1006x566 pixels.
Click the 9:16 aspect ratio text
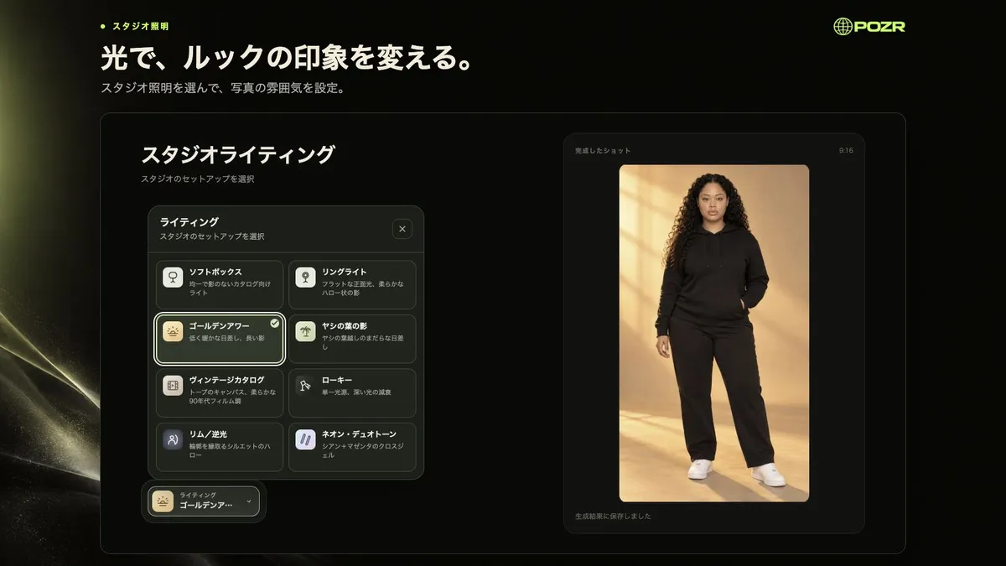846,151
